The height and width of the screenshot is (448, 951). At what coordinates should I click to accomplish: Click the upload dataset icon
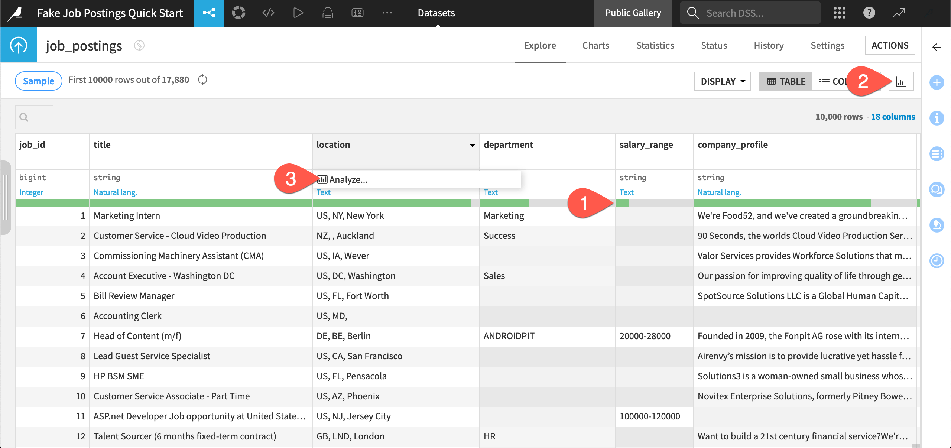pos(19,45)
